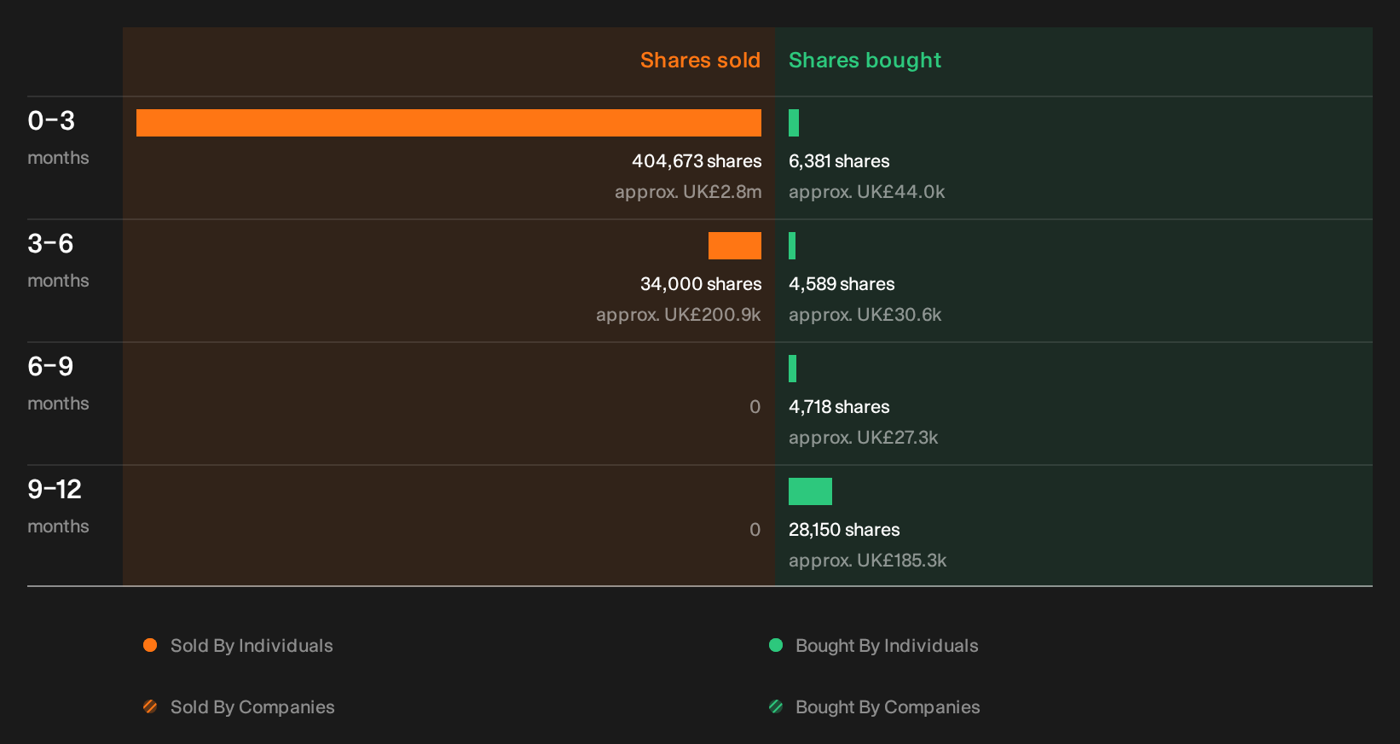The width and height of the screenshot is (1400, 744).
Task: Click the zero sold value for 6-9 months
Action: (x=755, y=407)
